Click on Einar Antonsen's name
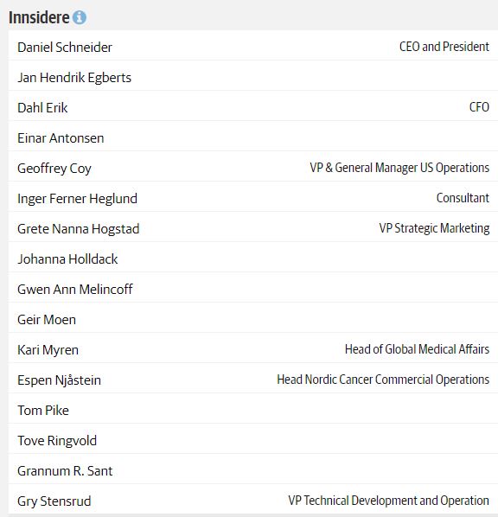Image resolution: width=498 pixels, height=517 pixels. pos(61,138)
